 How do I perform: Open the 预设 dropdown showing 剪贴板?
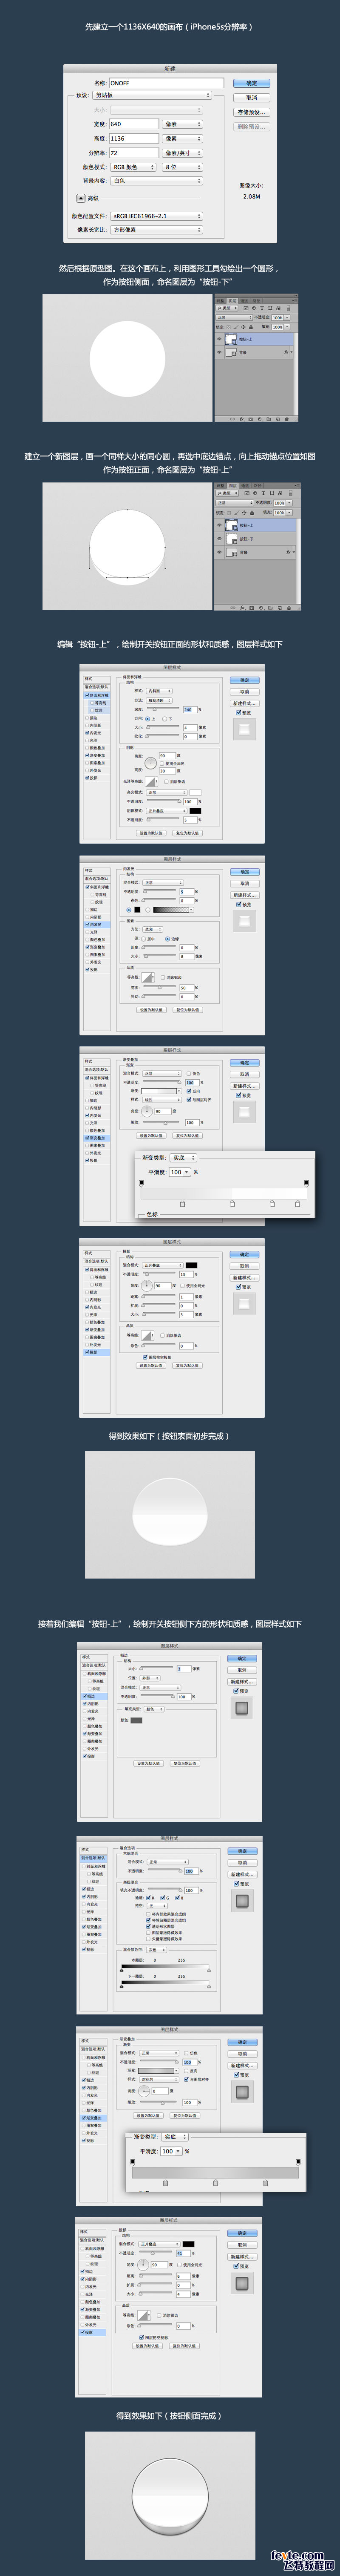tap(153, 96)
